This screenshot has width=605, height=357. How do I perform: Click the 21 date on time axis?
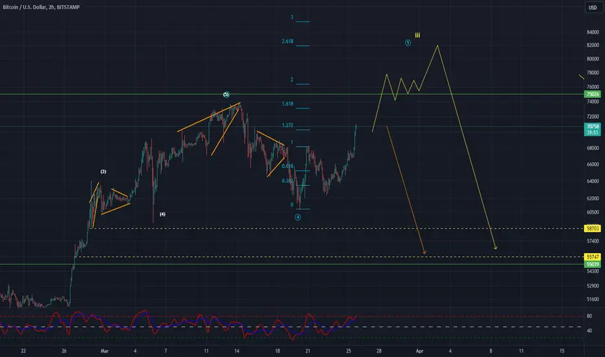coord(308,351)
